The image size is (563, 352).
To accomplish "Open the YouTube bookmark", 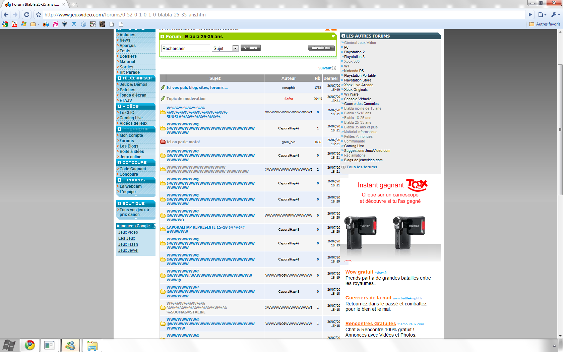I will coord(14,24).
